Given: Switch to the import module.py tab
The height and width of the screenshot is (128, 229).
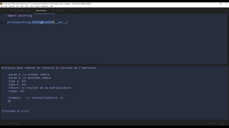Looking at the screenshot, I should tap(41, 11).
